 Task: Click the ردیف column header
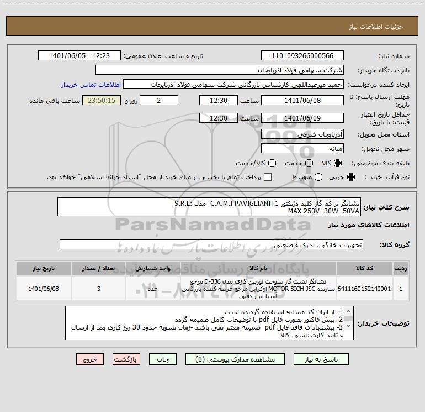(401, 269)
